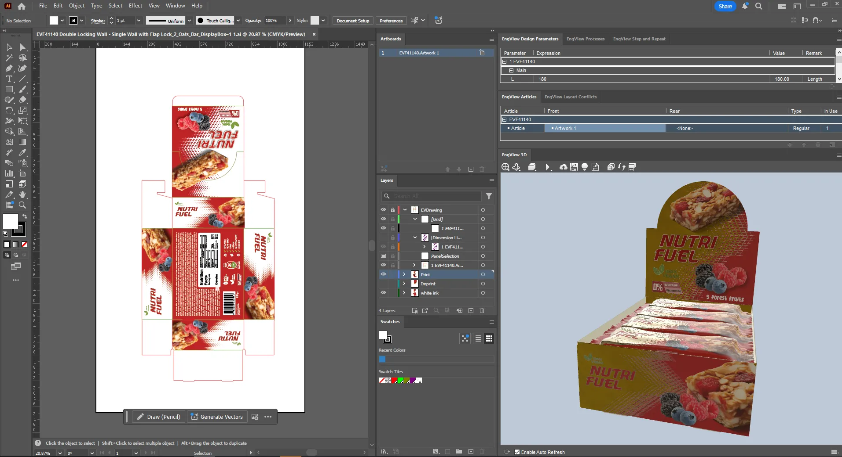Open the Window menu
Screen dimensions: 842x457
coord(175,6)
